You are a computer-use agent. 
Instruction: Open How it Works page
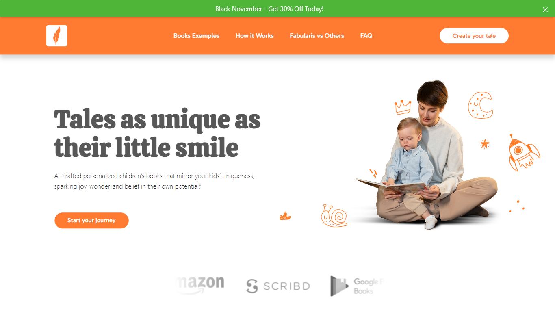pyautogui.click(x=254, y=36)
